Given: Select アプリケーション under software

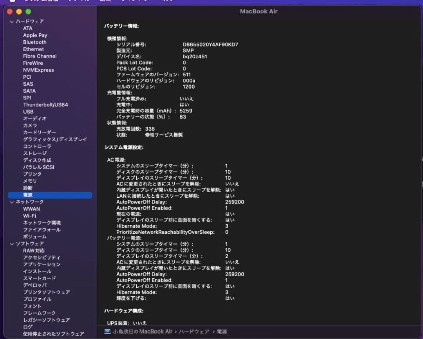Looking at the screenshot, I should tap(42, 264).
